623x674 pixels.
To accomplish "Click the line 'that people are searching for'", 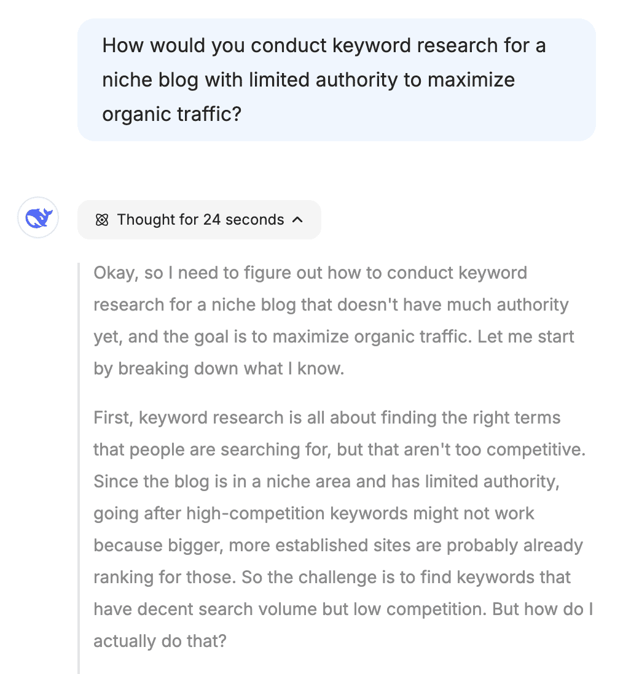I will [x=340, y=450].
